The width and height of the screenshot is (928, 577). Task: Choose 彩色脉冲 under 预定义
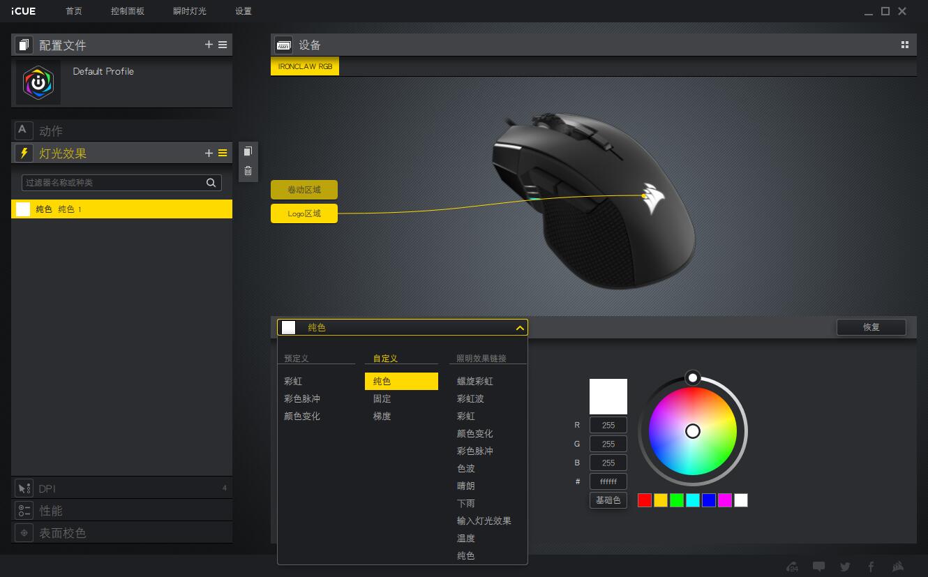(x=302, y=399)
